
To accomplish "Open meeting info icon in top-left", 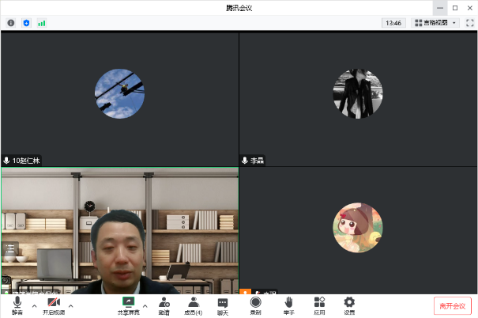I will click(x=11, y=23).
